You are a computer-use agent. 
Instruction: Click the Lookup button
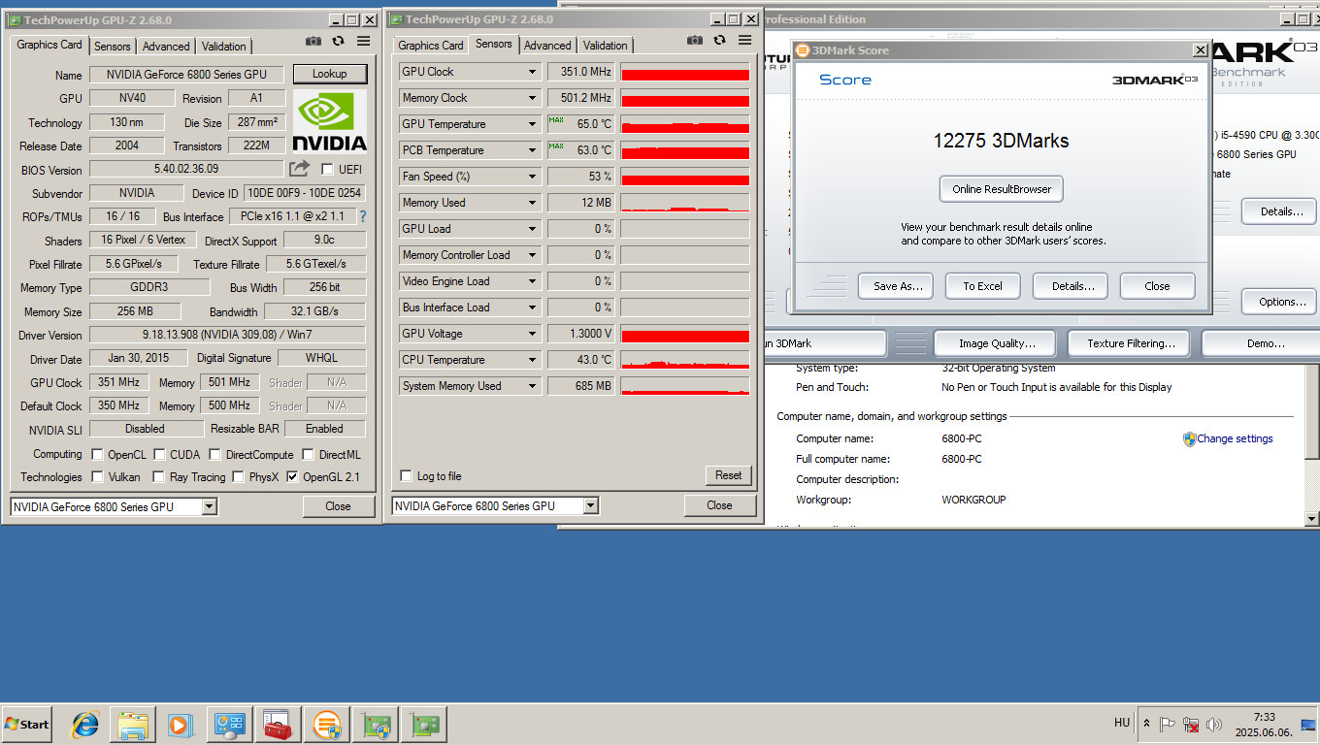329,74
